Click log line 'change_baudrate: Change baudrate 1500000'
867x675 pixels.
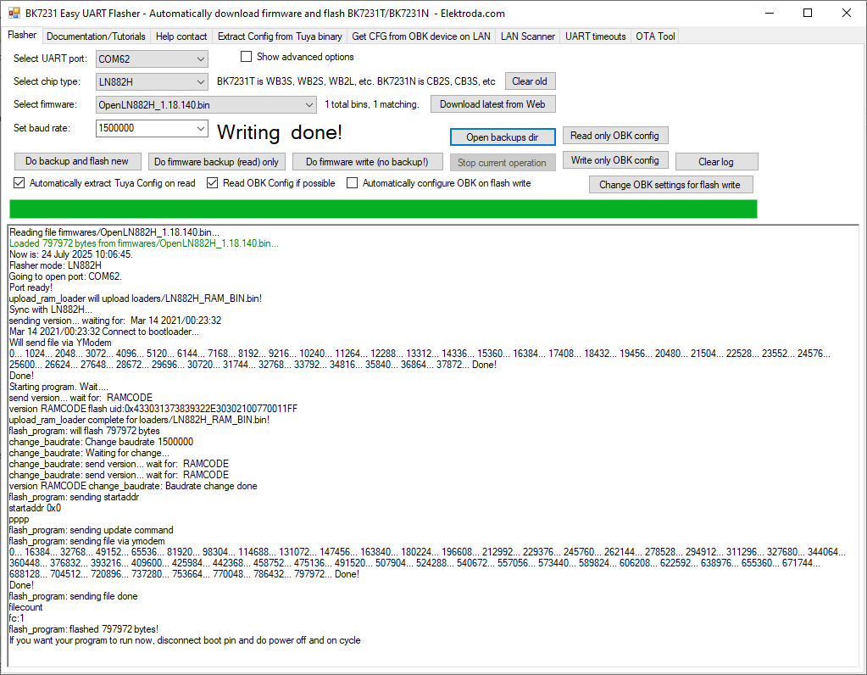point(101,442)
